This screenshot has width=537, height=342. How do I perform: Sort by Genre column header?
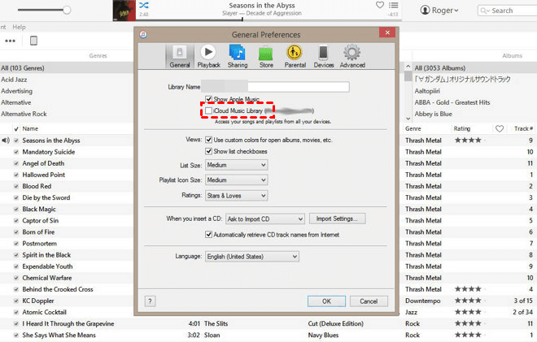coord(413,128)
